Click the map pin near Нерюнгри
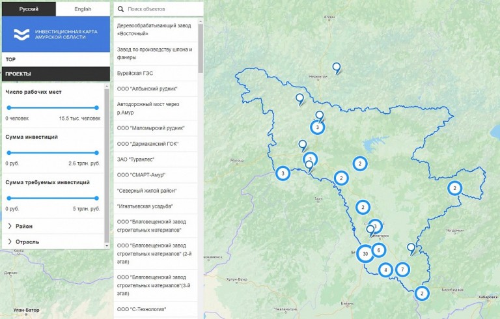Viewport: 500px width, 319px height. tap(337, 67)
